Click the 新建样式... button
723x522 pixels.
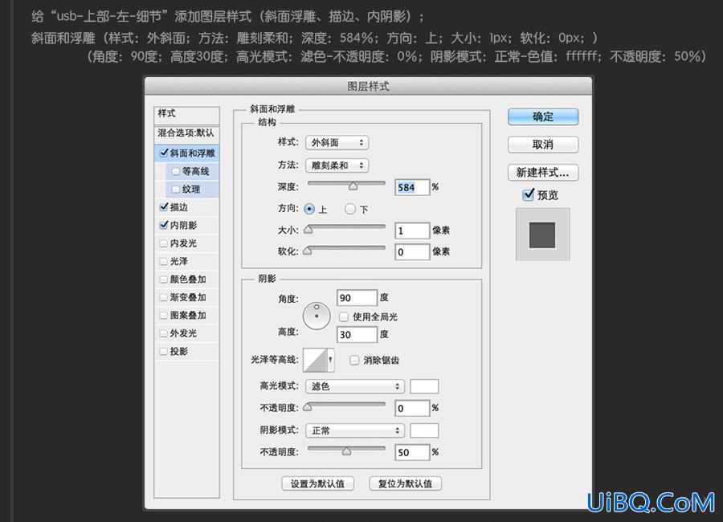pos(543,173)
